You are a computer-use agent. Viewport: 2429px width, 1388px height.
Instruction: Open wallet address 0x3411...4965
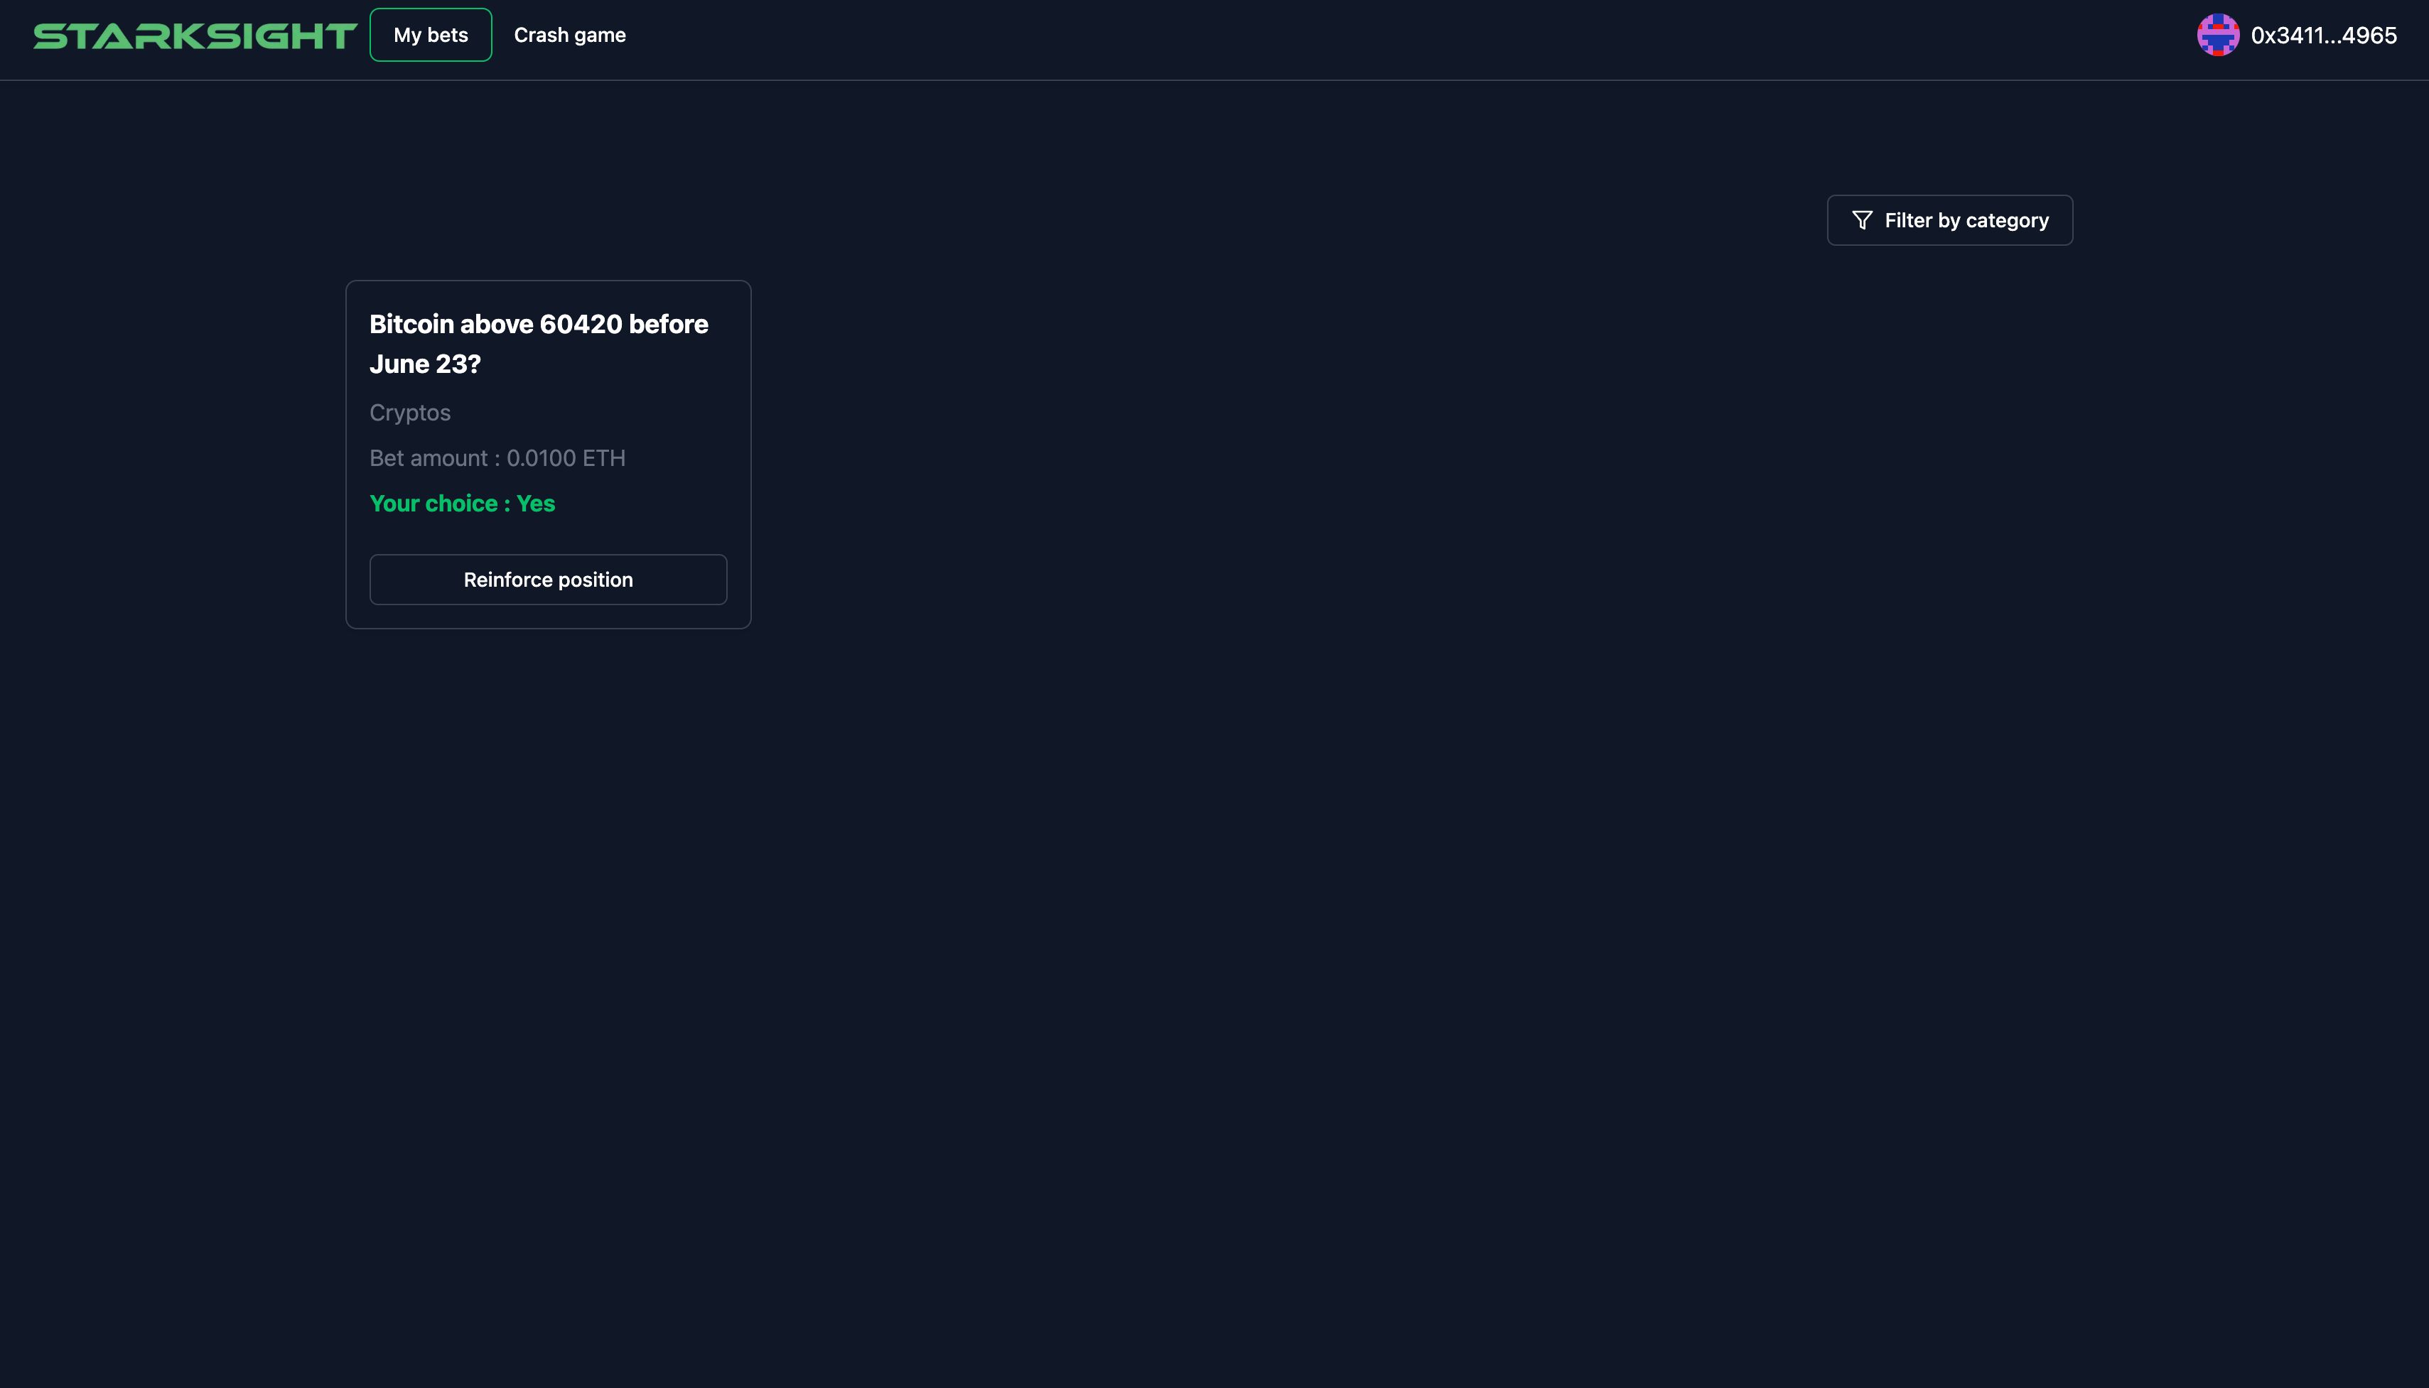[2323, 36]
